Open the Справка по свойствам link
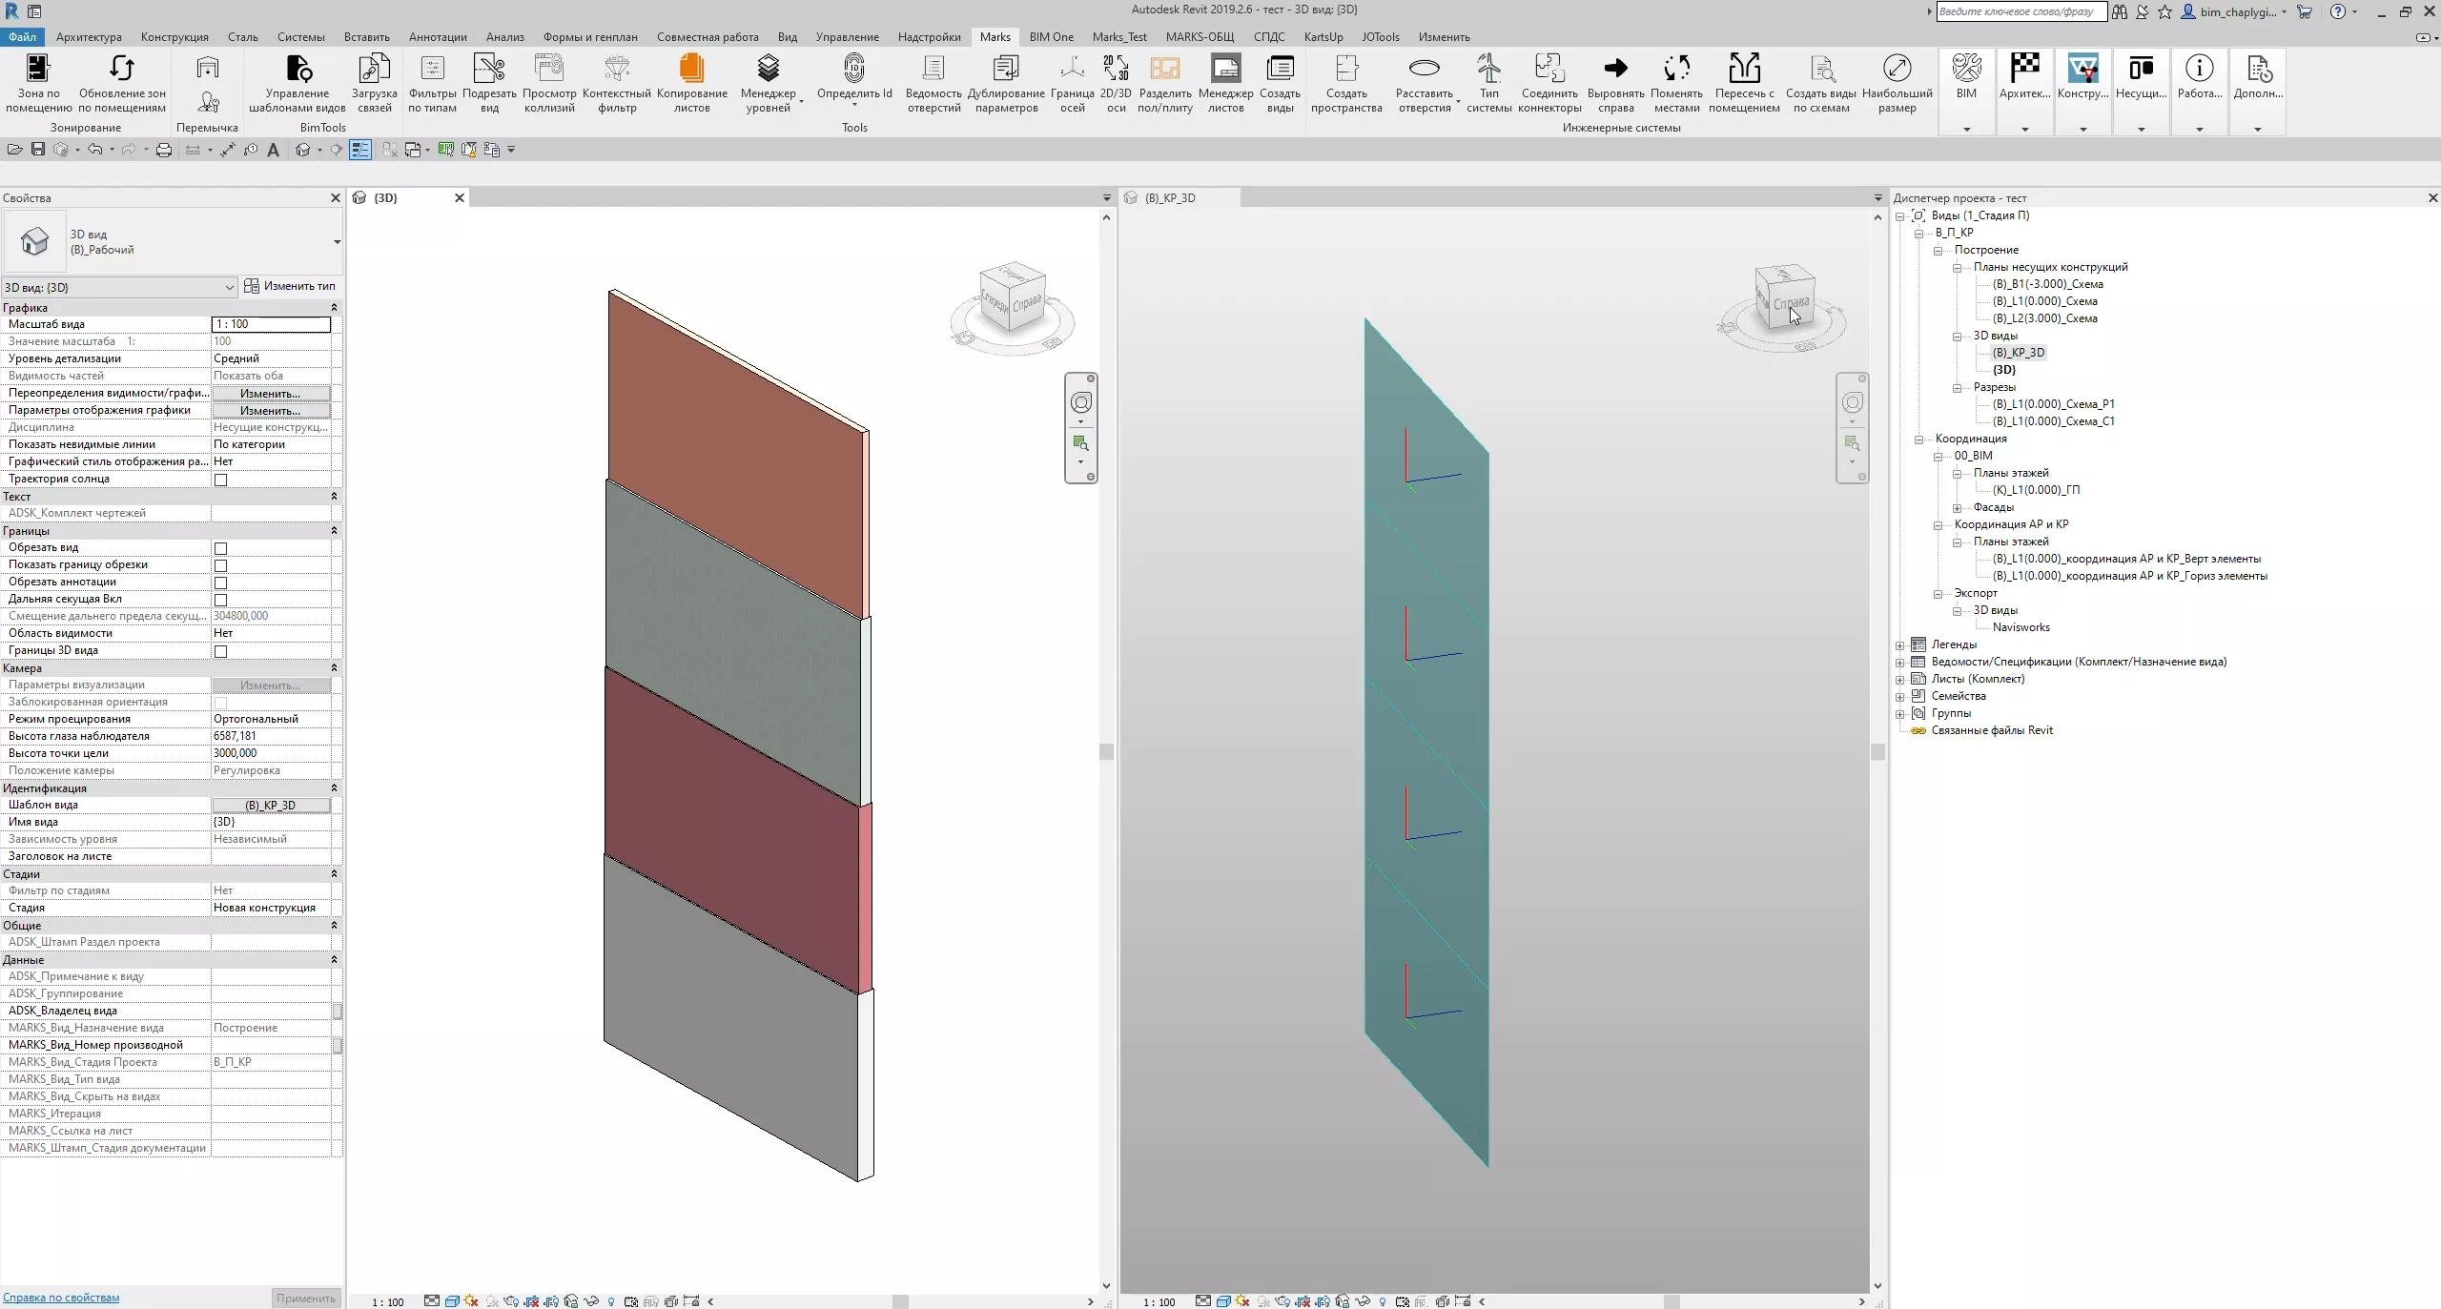The width and height of the screenshot is (2441, 1309). [61, 1298]
